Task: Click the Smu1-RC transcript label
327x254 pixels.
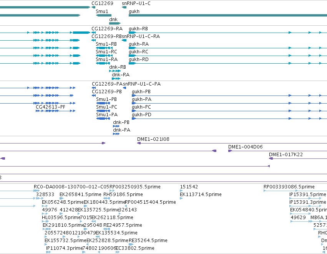Action: pyautogui.click(x=106, y=52)
